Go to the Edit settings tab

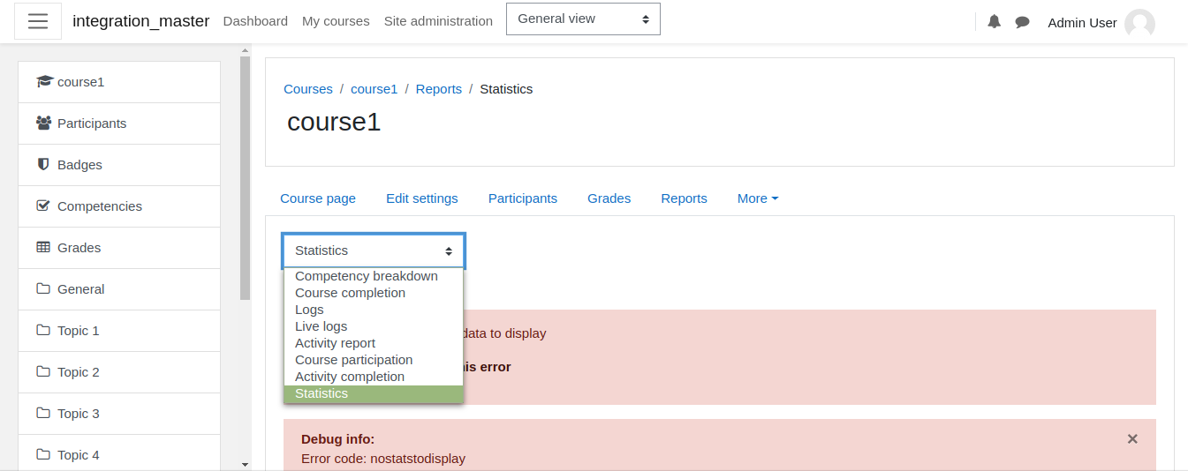point(422,198)
